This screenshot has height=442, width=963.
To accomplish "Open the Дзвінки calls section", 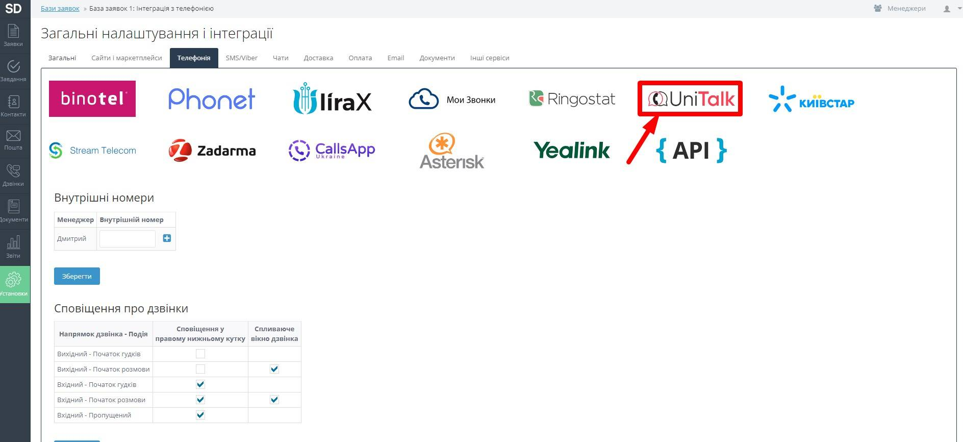I will (x=13, y=175).
